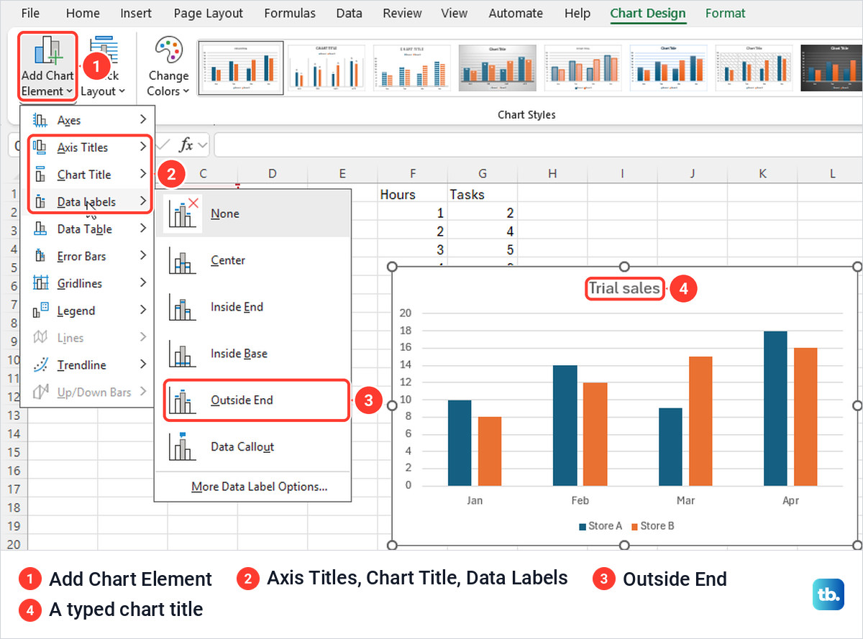Click the Axes menu icon

(x=41, y=120)
